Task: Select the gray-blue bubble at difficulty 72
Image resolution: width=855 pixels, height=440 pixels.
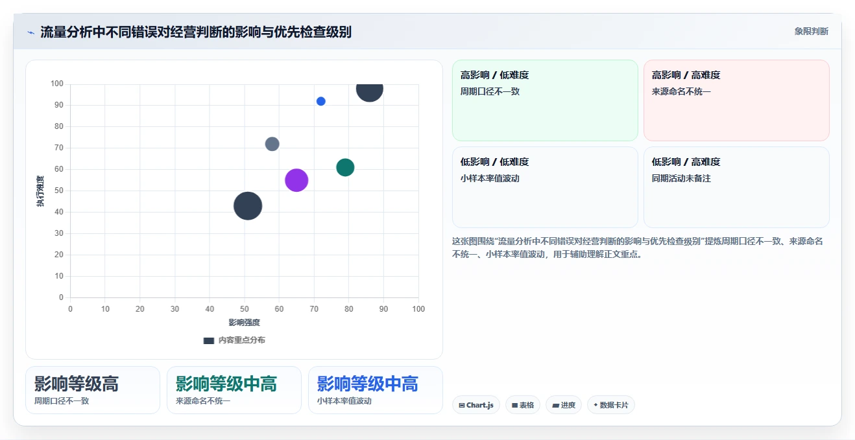Action: pyautogui.click(x=272, y=144)
